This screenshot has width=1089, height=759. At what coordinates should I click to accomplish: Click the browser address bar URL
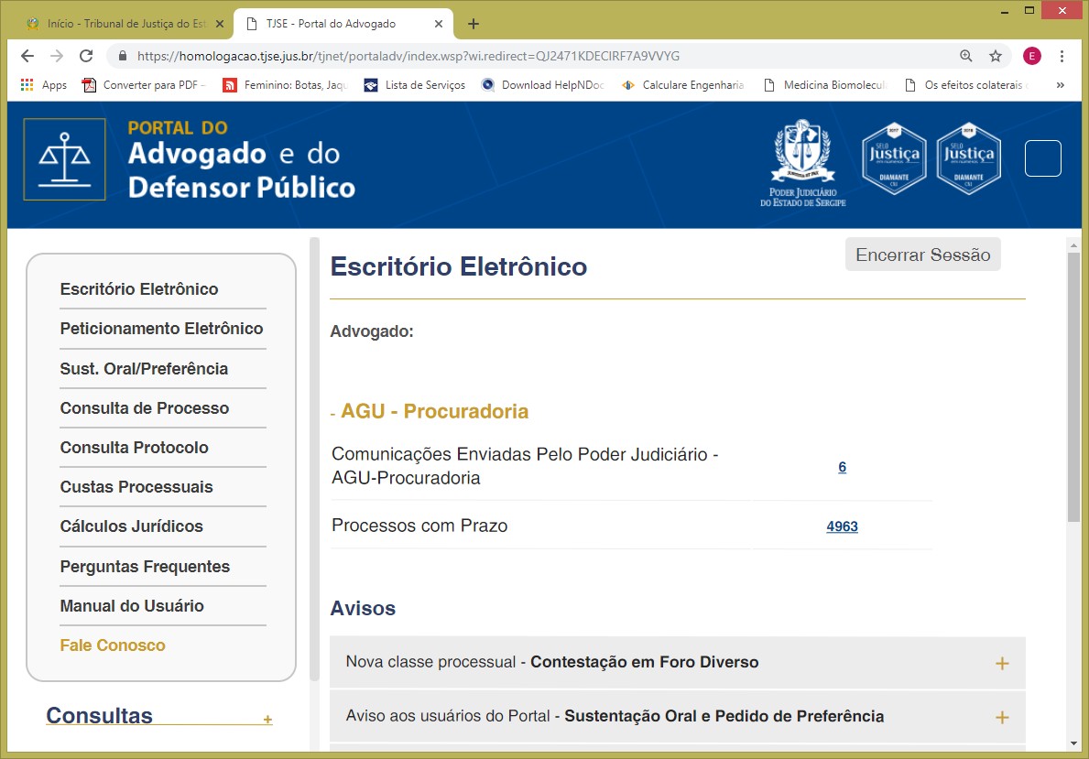click(408, 56)
